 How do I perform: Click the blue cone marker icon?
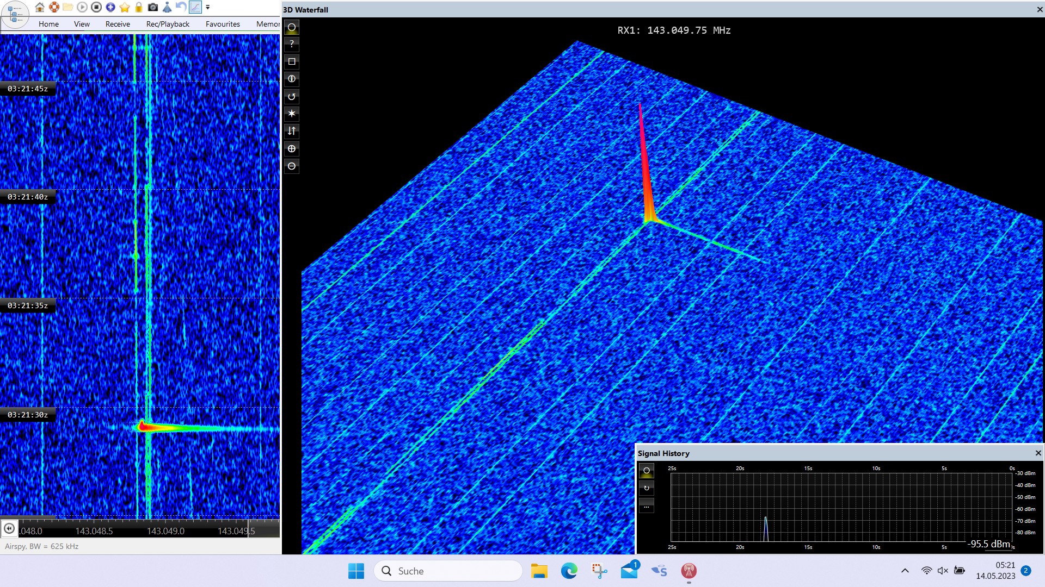click(x=167, y=7)
